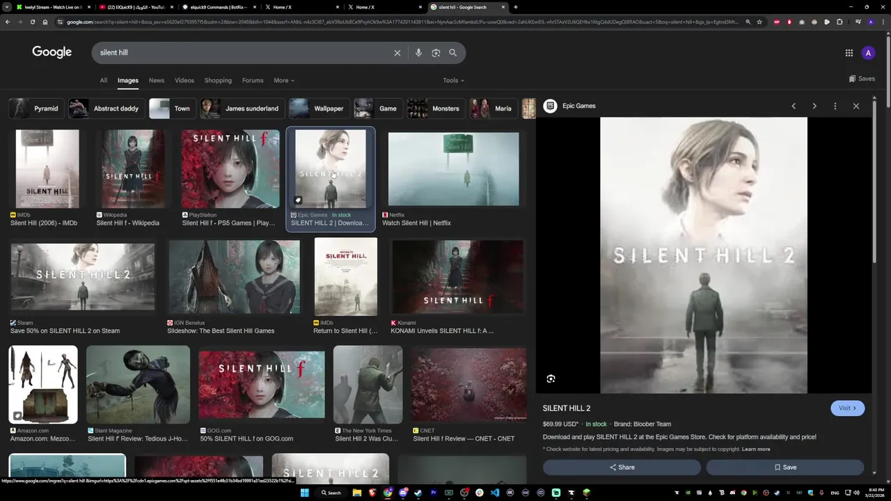Click the Save button in preview panel

coord(785,468)
